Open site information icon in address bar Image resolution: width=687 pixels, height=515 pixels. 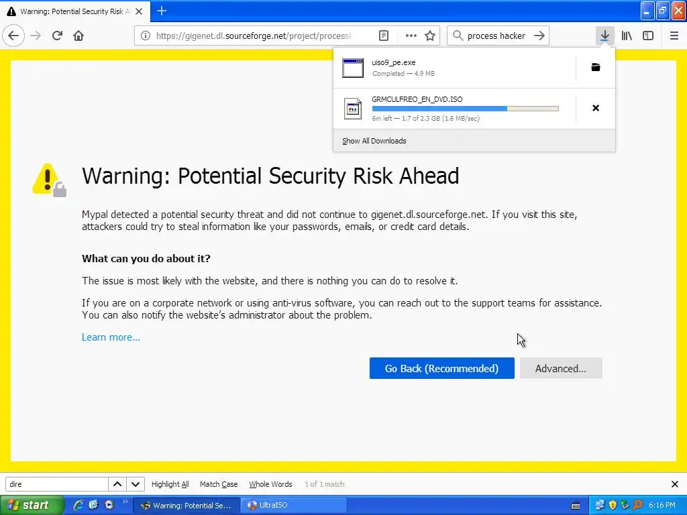(146, 36)
